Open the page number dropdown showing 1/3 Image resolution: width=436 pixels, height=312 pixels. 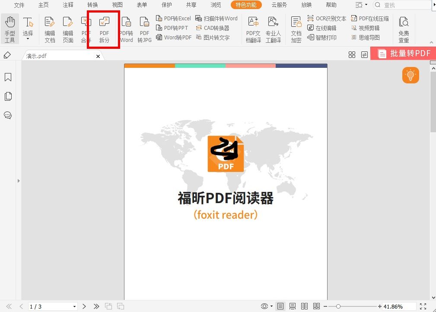coord(73,306)
